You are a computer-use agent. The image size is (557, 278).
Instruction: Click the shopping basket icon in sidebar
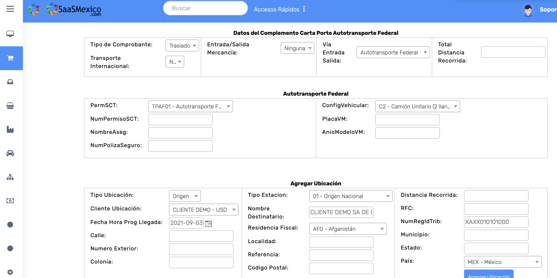[x=10, y=106]
